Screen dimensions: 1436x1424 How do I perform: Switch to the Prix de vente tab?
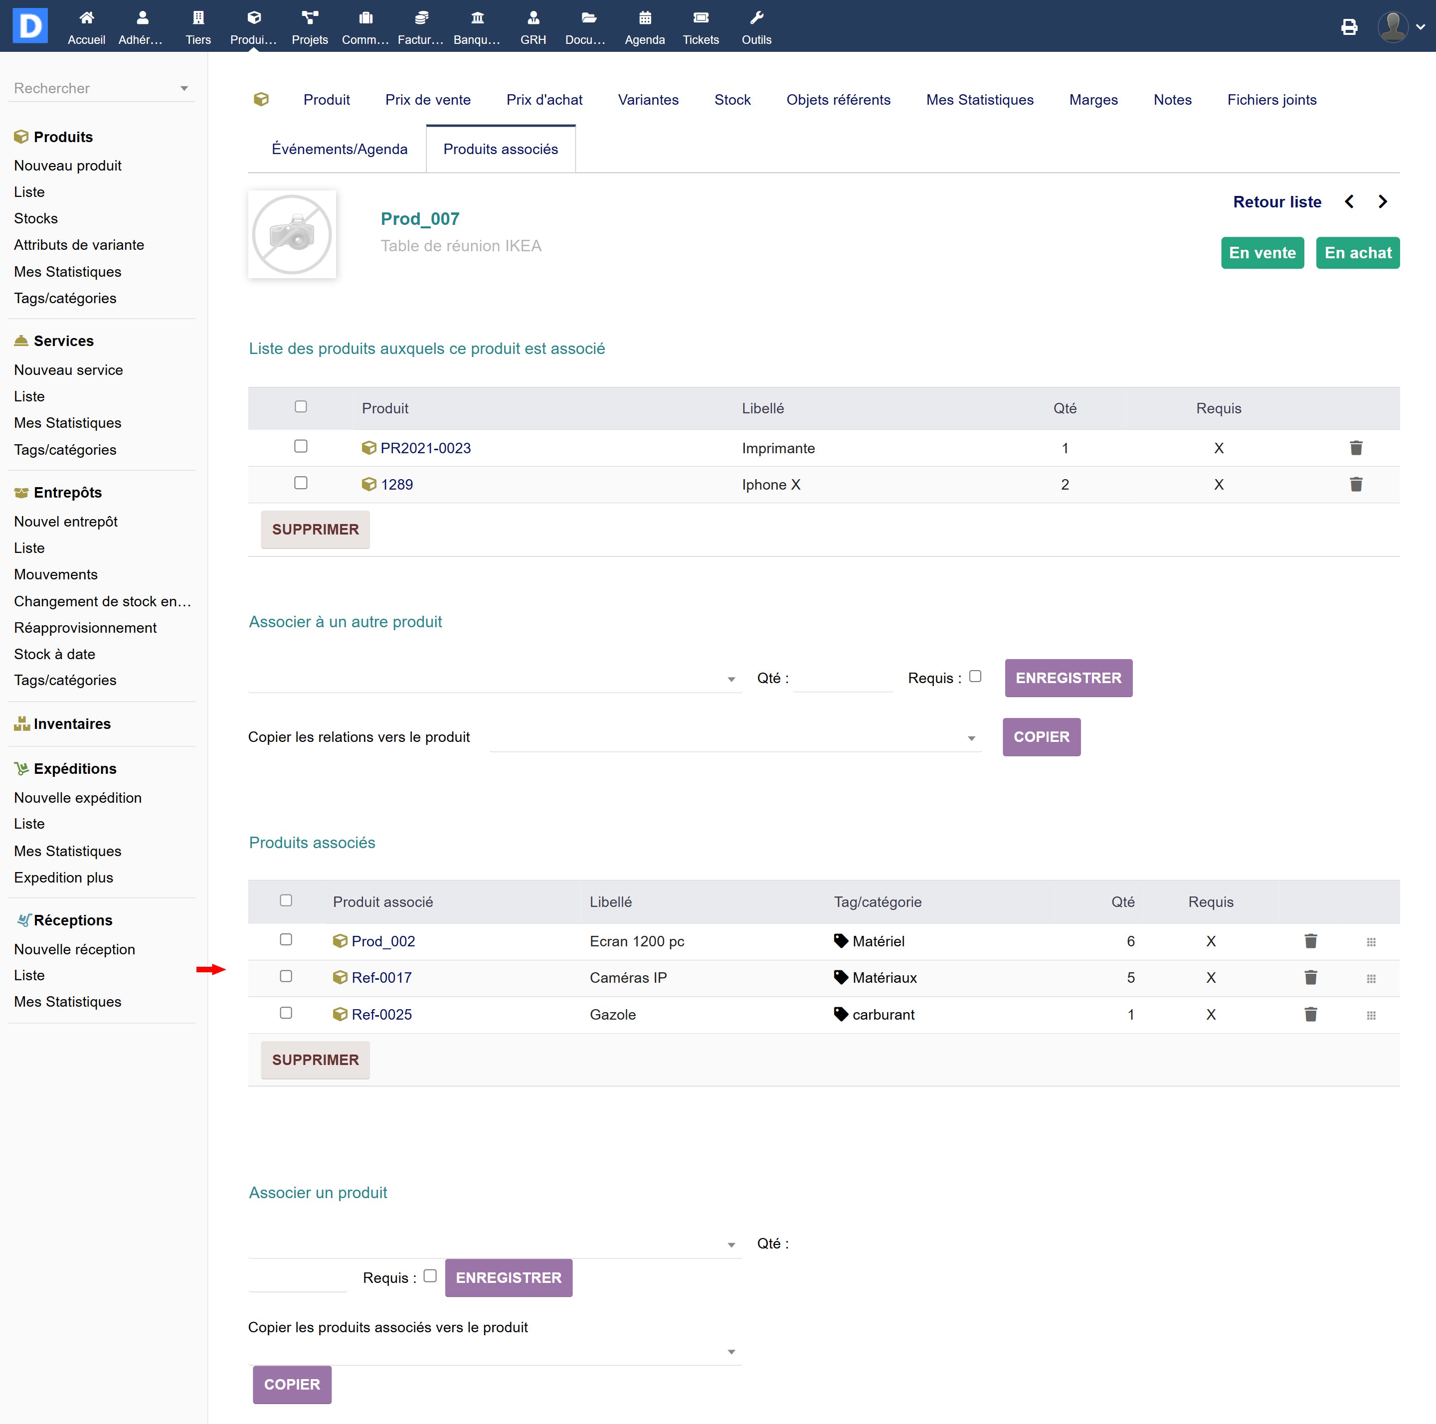pyautogui.click(x=427, y=100)
